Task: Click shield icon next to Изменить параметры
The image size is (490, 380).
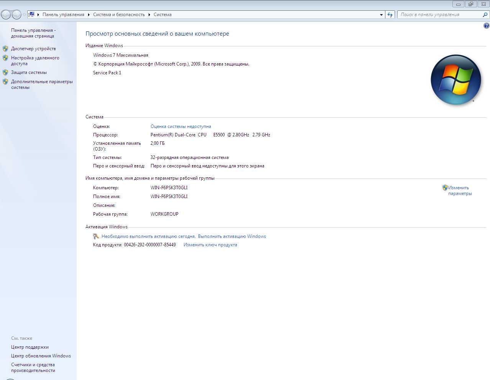Action: [445, 188]
